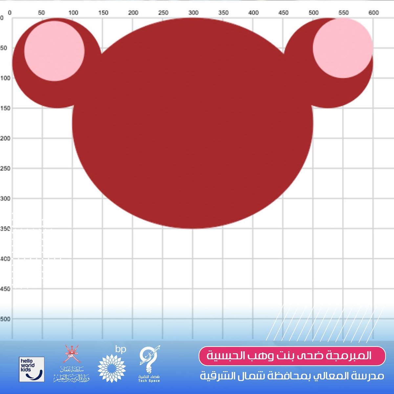This screenshot has width=394, height=394.
Task: Click the top axis label 300
Action: pos(193,13)
